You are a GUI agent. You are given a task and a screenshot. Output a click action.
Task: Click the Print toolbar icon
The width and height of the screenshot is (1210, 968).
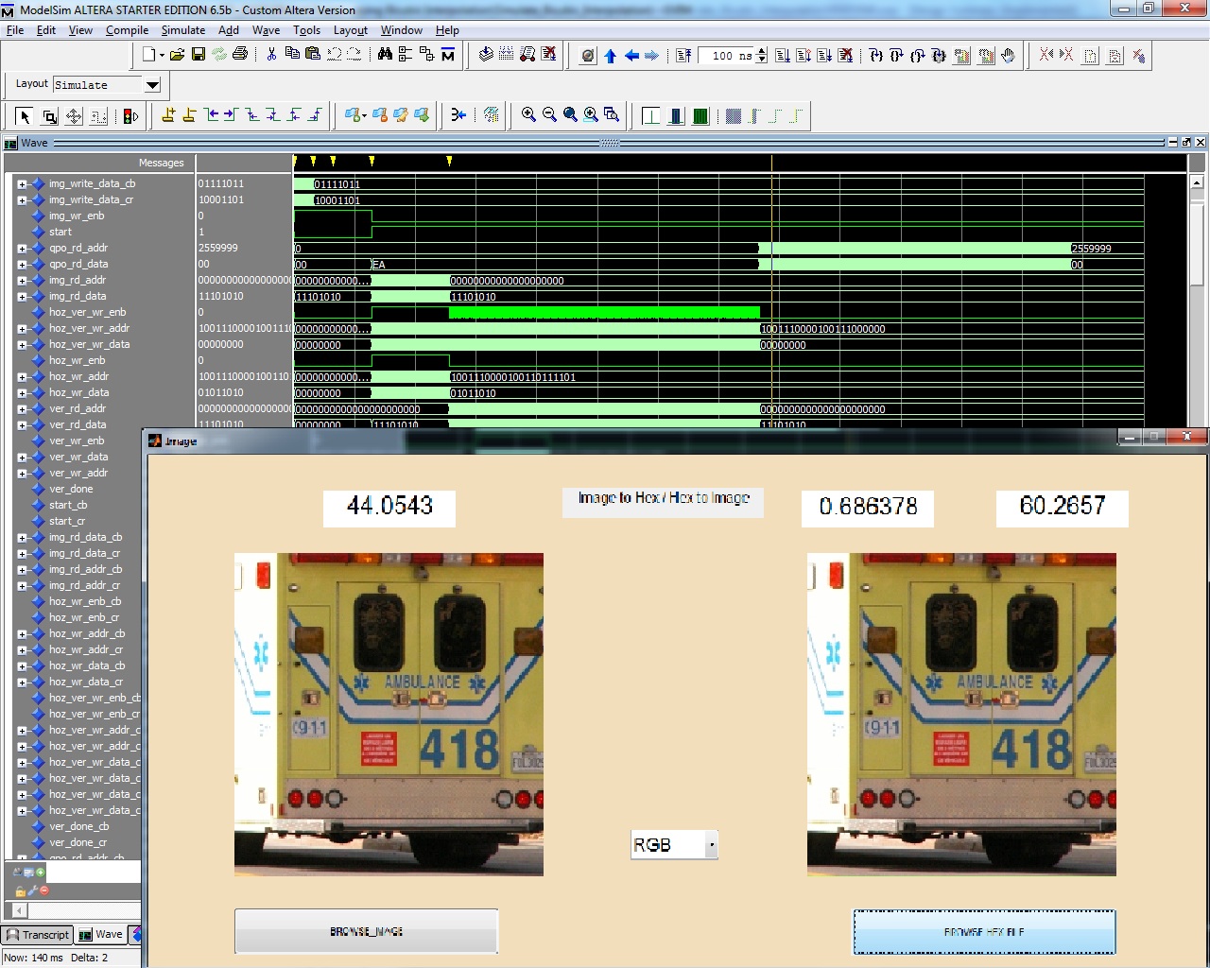click(240, 55)
